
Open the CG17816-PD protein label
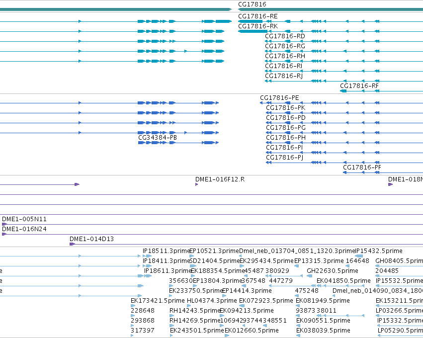(x=286, y=118)
